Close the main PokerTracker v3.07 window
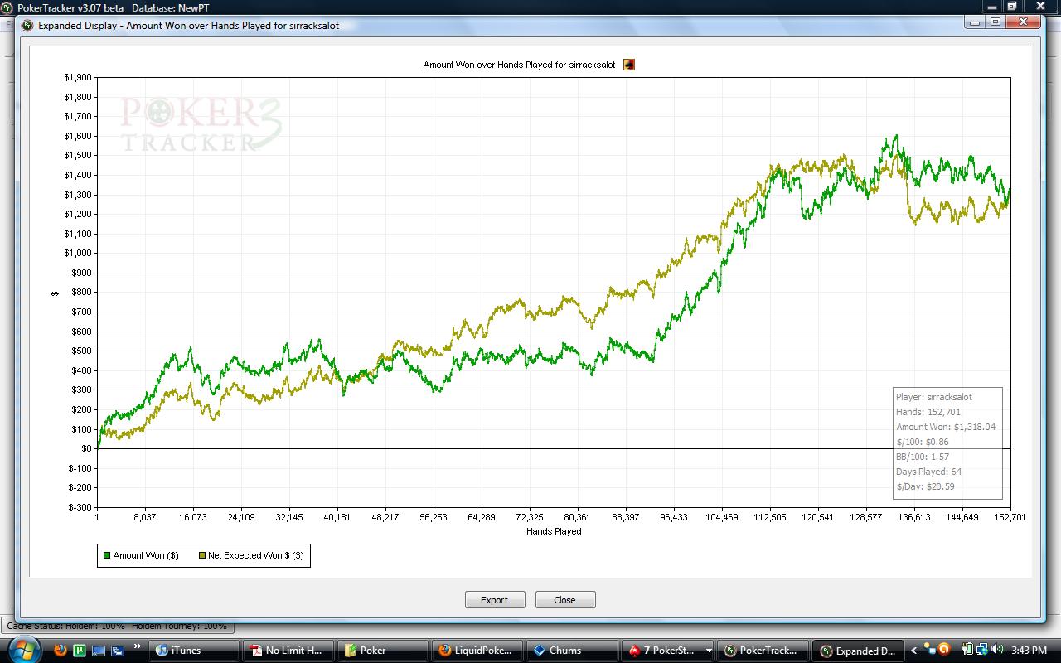This screenshot has width=1061, height=663. pyautogui.click(x=1039, y=5)
